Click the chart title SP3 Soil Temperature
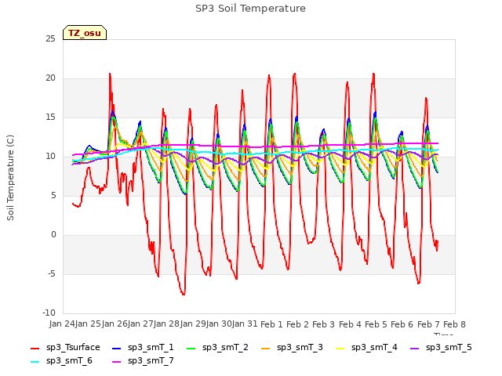 (250, 9)
